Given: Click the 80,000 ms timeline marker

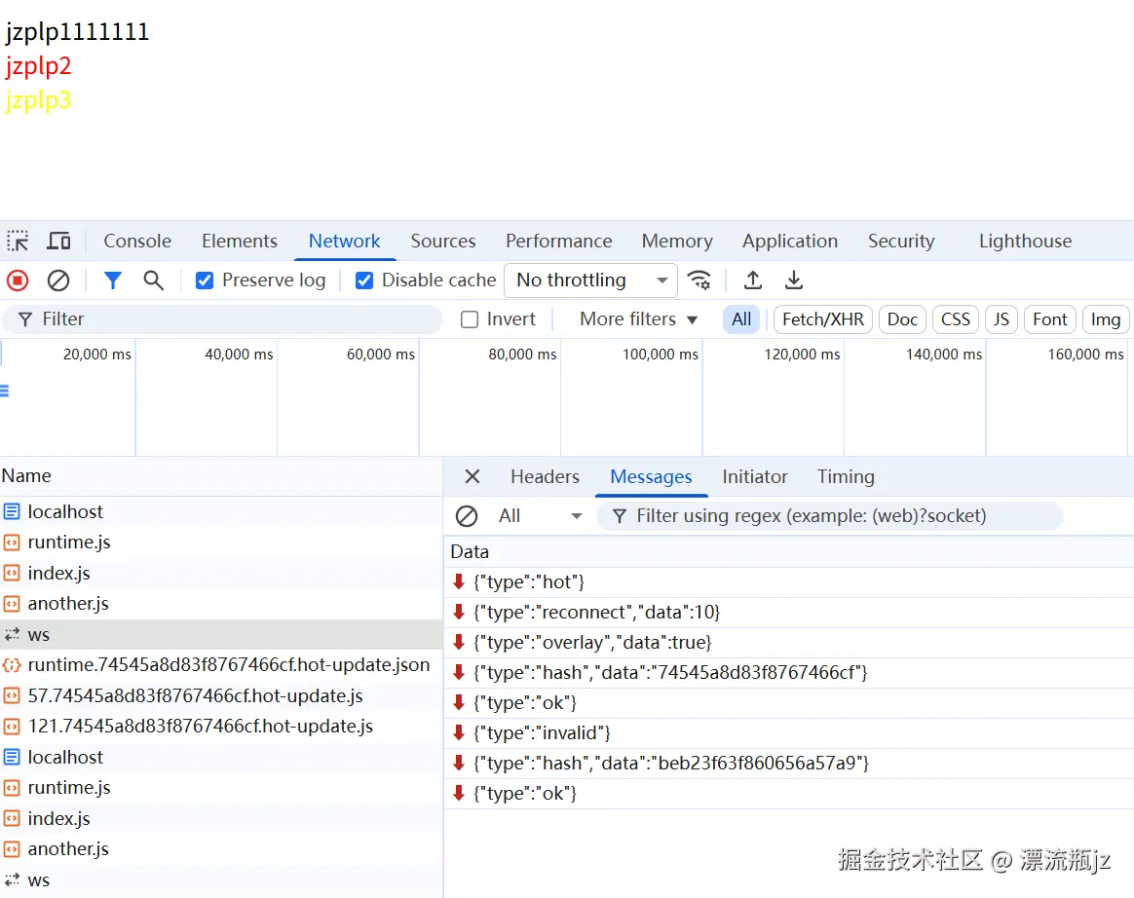Looking at the screenshot, I should [x=522, y=355].
